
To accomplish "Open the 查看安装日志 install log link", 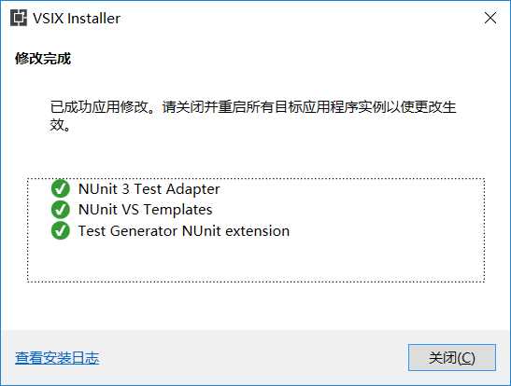I will point(57,358).
